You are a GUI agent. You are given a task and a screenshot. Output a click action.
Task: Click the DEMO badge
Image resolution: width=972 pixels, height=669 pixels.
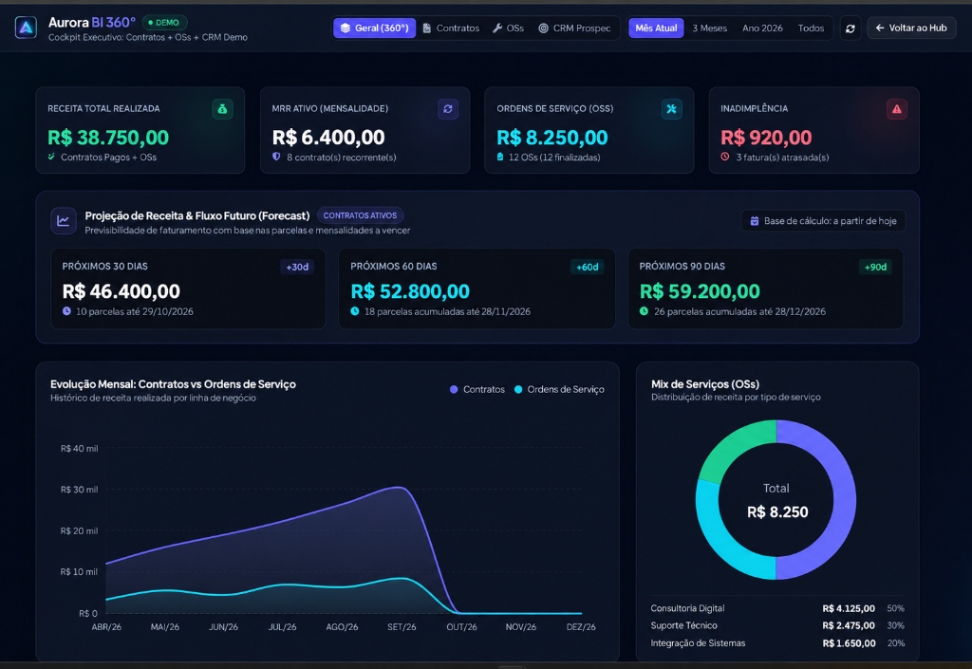coord(164,23)
